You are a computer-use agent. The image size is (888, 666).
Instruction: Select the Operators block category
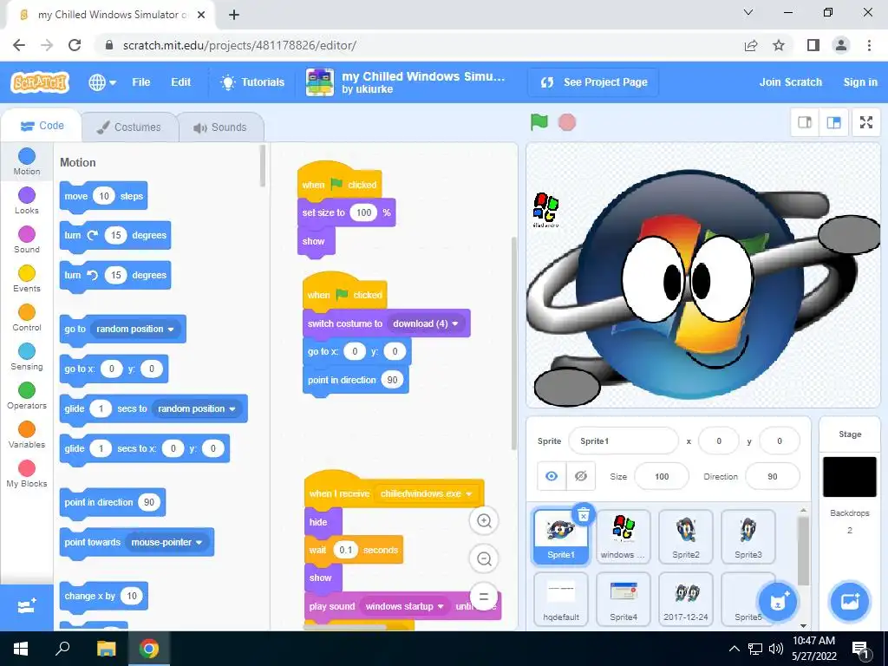[x=27, y=396]
